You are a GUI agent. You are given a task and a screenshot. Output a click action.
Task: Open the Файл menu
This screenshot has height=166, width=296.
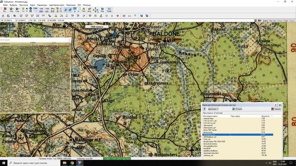6,5
